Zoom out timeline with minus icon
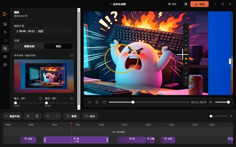The image size is (236, 147). click(x=206, y=116)
